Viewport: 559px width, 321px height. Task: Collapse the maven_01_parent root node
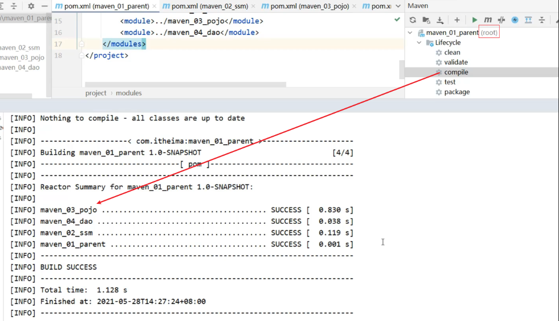pos(410,33)
